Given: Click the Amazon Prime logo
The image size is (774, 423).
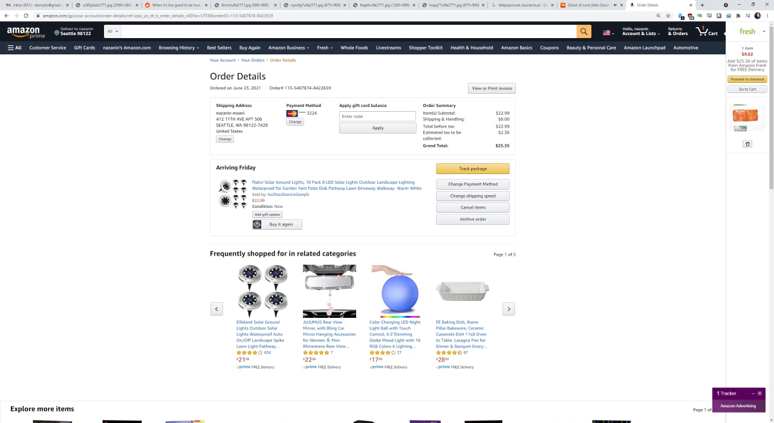Looking at the screenshot, I should coord(24,32).
